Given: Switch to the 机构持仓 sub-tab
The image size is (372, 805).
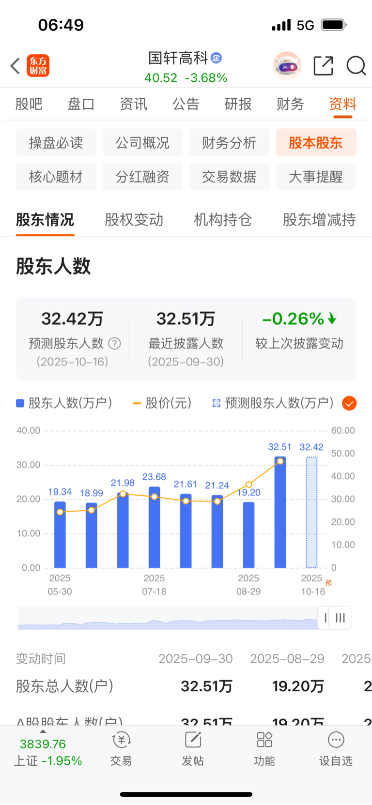Looking at the screenshot, I should (223, 220).
